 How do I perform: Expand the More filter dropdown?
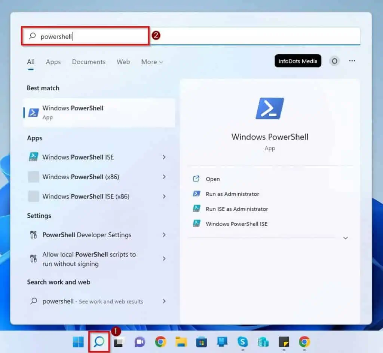tap(152, 62)
